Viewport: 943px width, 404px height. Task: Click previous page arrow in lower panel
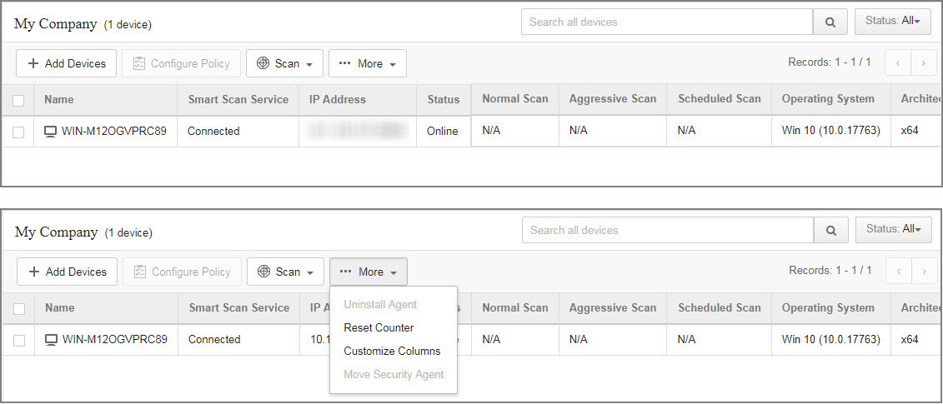point(899,271)
